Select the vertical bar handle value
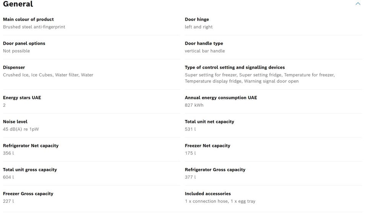The width and height of the screenshot is (367, 215). pos(205,51)
